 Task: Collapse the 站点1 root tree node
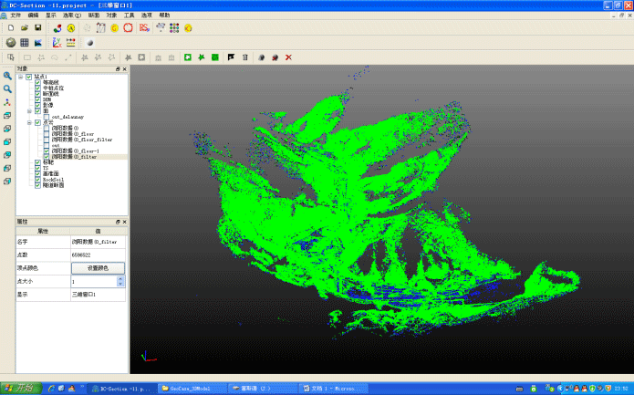point(20,77)
